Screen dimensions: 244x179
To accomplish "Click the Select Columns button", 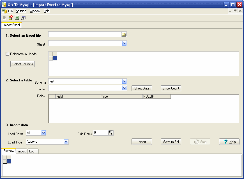I will 22,64.
